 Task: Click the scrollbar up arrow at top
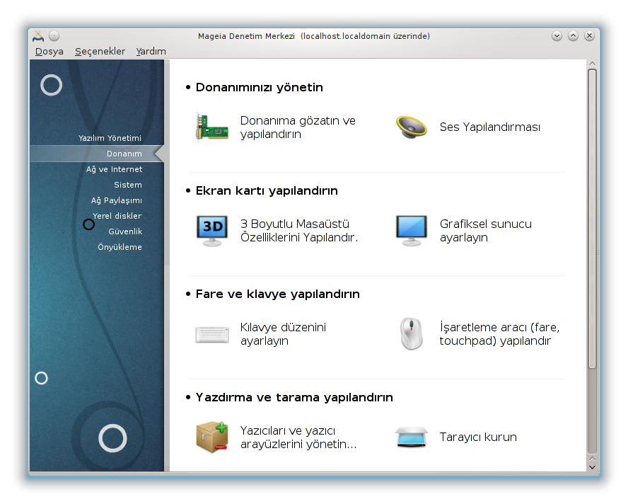592,64
